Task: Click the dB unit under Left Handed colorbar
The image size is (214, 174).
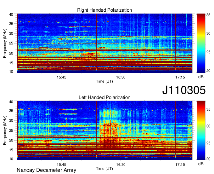Action: 201,164
